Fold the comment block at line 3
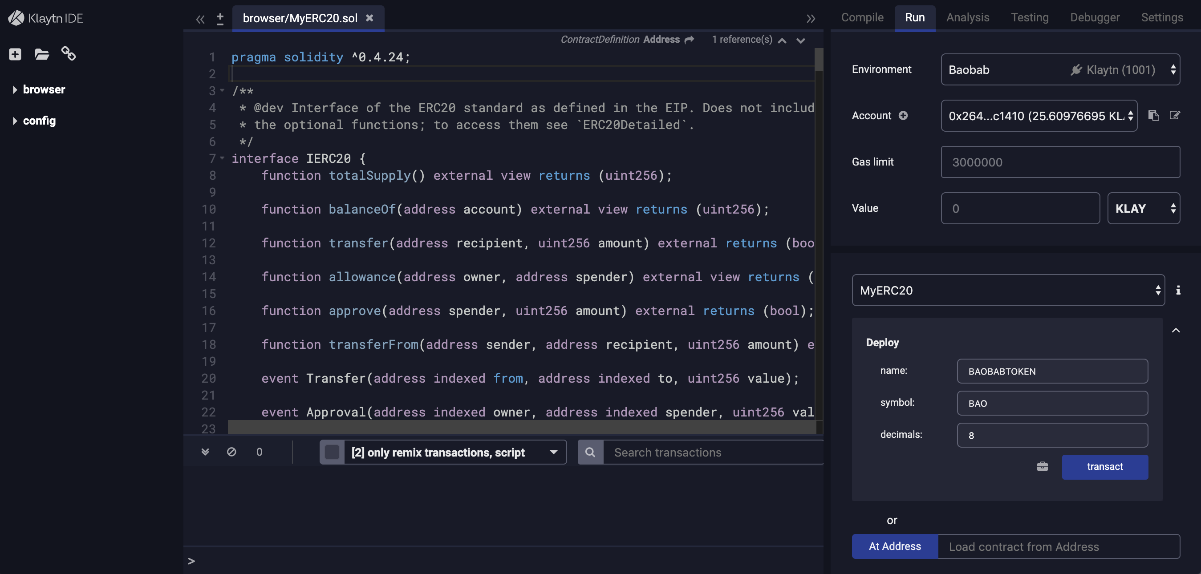 223,90
